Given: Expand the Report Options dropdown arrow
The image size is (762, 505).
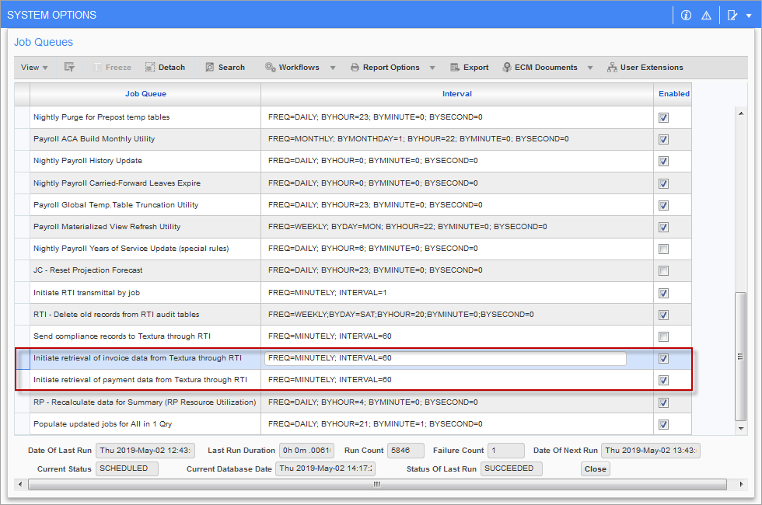Looking at the screenshot, I should pyautogui.click(x=432, y=68).
